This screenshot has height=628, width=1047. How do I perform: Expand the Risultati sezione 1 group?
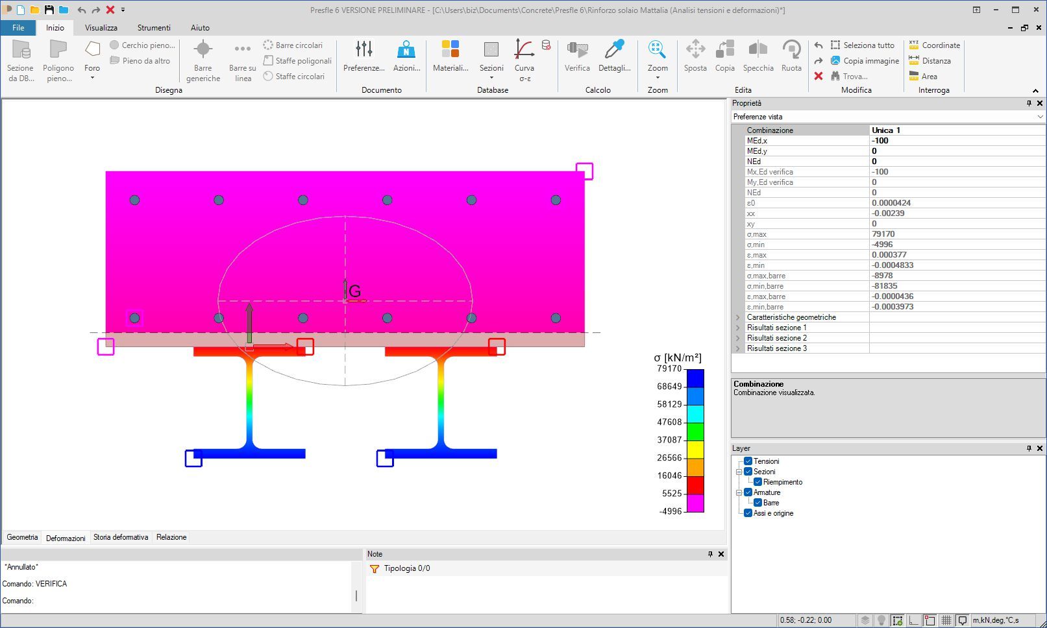[x=737, y=328]
